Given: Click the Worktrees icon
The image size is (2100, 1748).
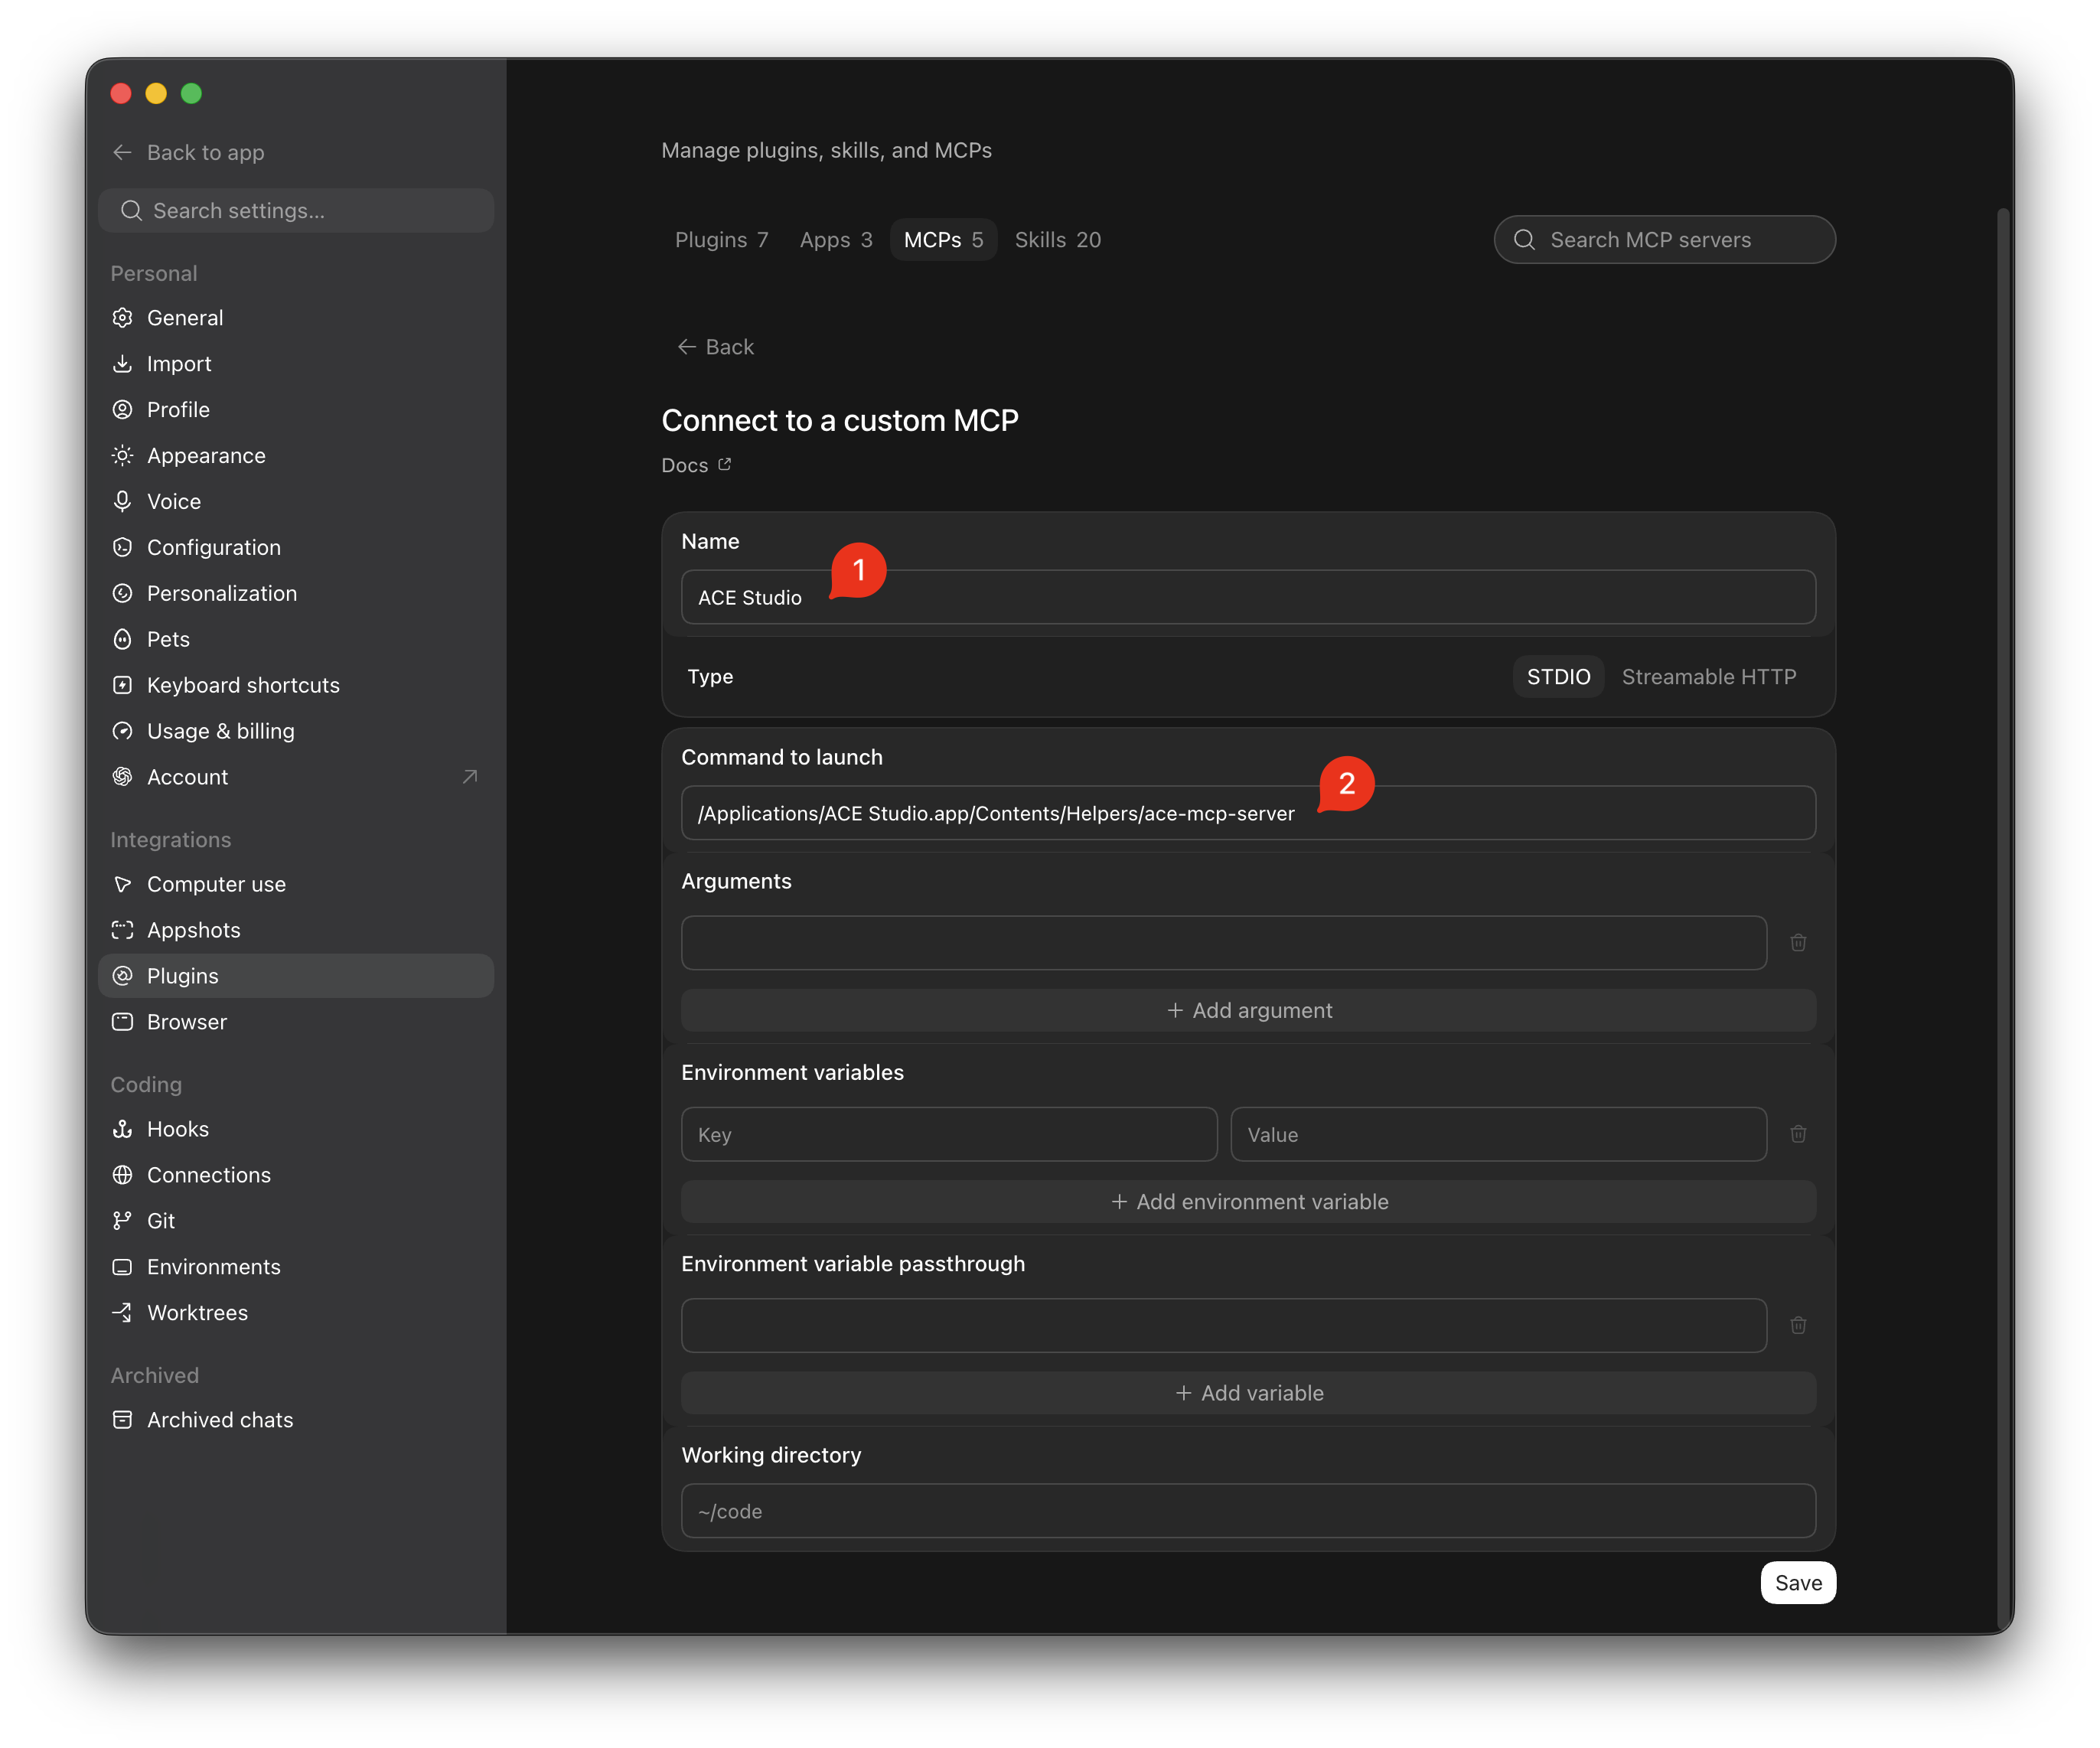Looking at the screenshot, I should [122, 1314].
